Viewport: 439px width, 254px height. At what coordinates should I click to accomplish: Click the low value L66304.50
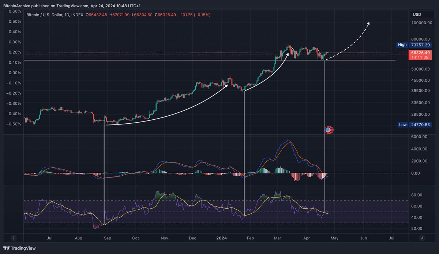click(x=142, y=15)
